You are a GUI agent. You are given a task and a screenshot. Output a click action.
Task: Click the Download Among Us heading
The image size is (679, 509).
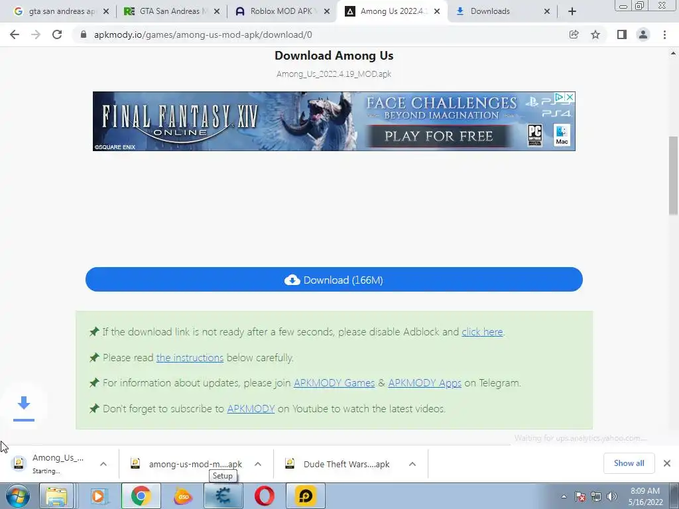pyautogui.click(x=334, y=56)
